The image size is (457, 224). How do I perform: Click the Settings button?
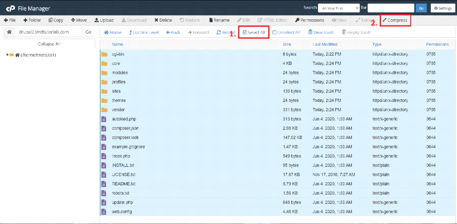pyautogui.click(x=443, y=8)
